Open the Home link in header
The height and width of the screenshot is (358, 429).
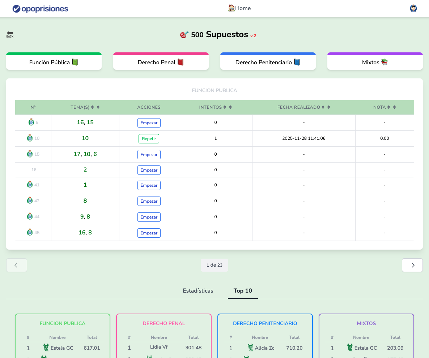pyautogui.click(x=239, y=8)
